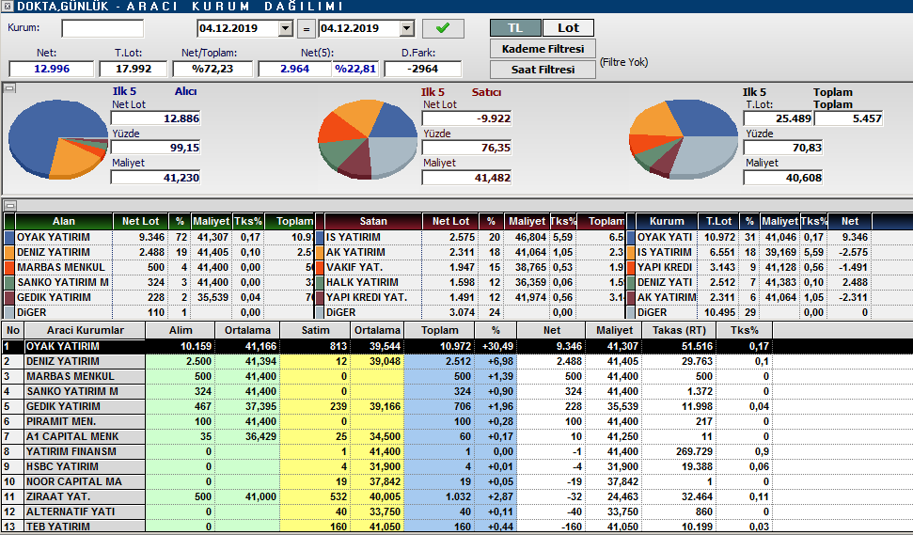The width and height of the screenshot is (913, 535).
Task: Click the equals button between dates
Action: tap(307, 28)
